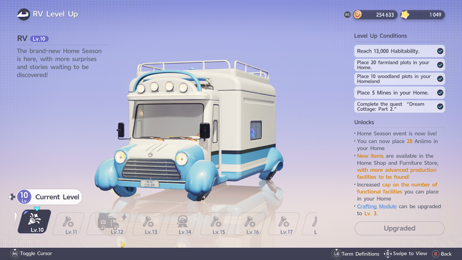Select the Lv.10 level tile

coord(35,221)
